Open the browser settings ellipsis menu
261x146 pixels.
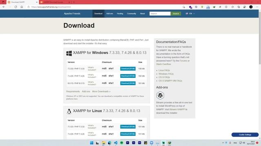[257, 7]
